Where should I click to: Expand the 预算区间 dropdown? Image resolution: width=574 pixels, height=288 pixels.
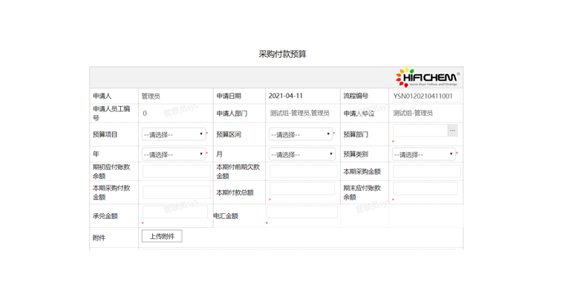301,134
